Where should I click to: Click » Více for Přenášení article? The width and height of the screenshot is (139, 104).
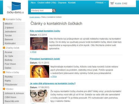pos(53,76)
